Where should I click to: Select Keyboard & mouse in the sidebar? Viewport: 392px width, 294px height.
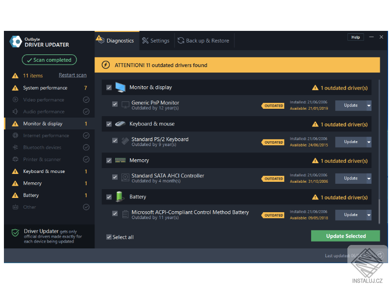click(x=49, y=171)
